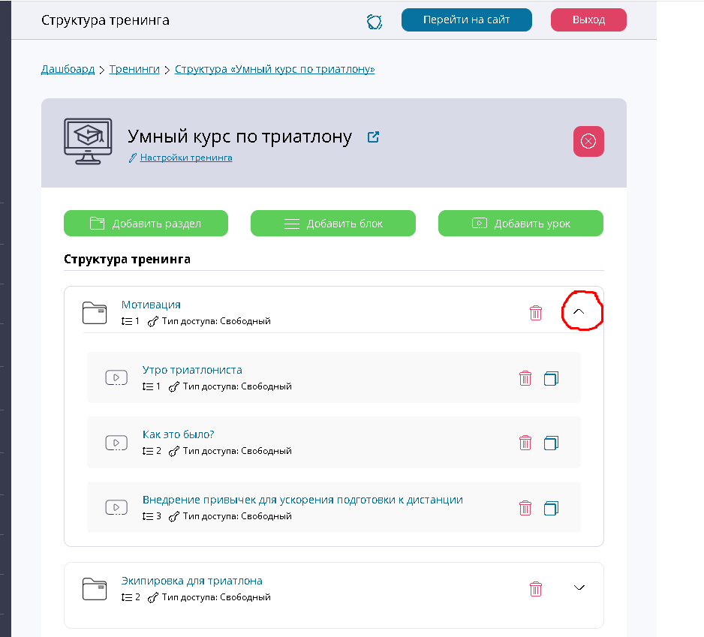Delete the Экипировка для триатлона section
This screenshot has height=637, width=704.
(536, 589)
